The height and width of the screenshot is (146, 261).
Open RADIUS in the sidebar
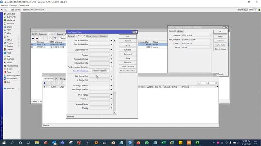tap(10, 59)
